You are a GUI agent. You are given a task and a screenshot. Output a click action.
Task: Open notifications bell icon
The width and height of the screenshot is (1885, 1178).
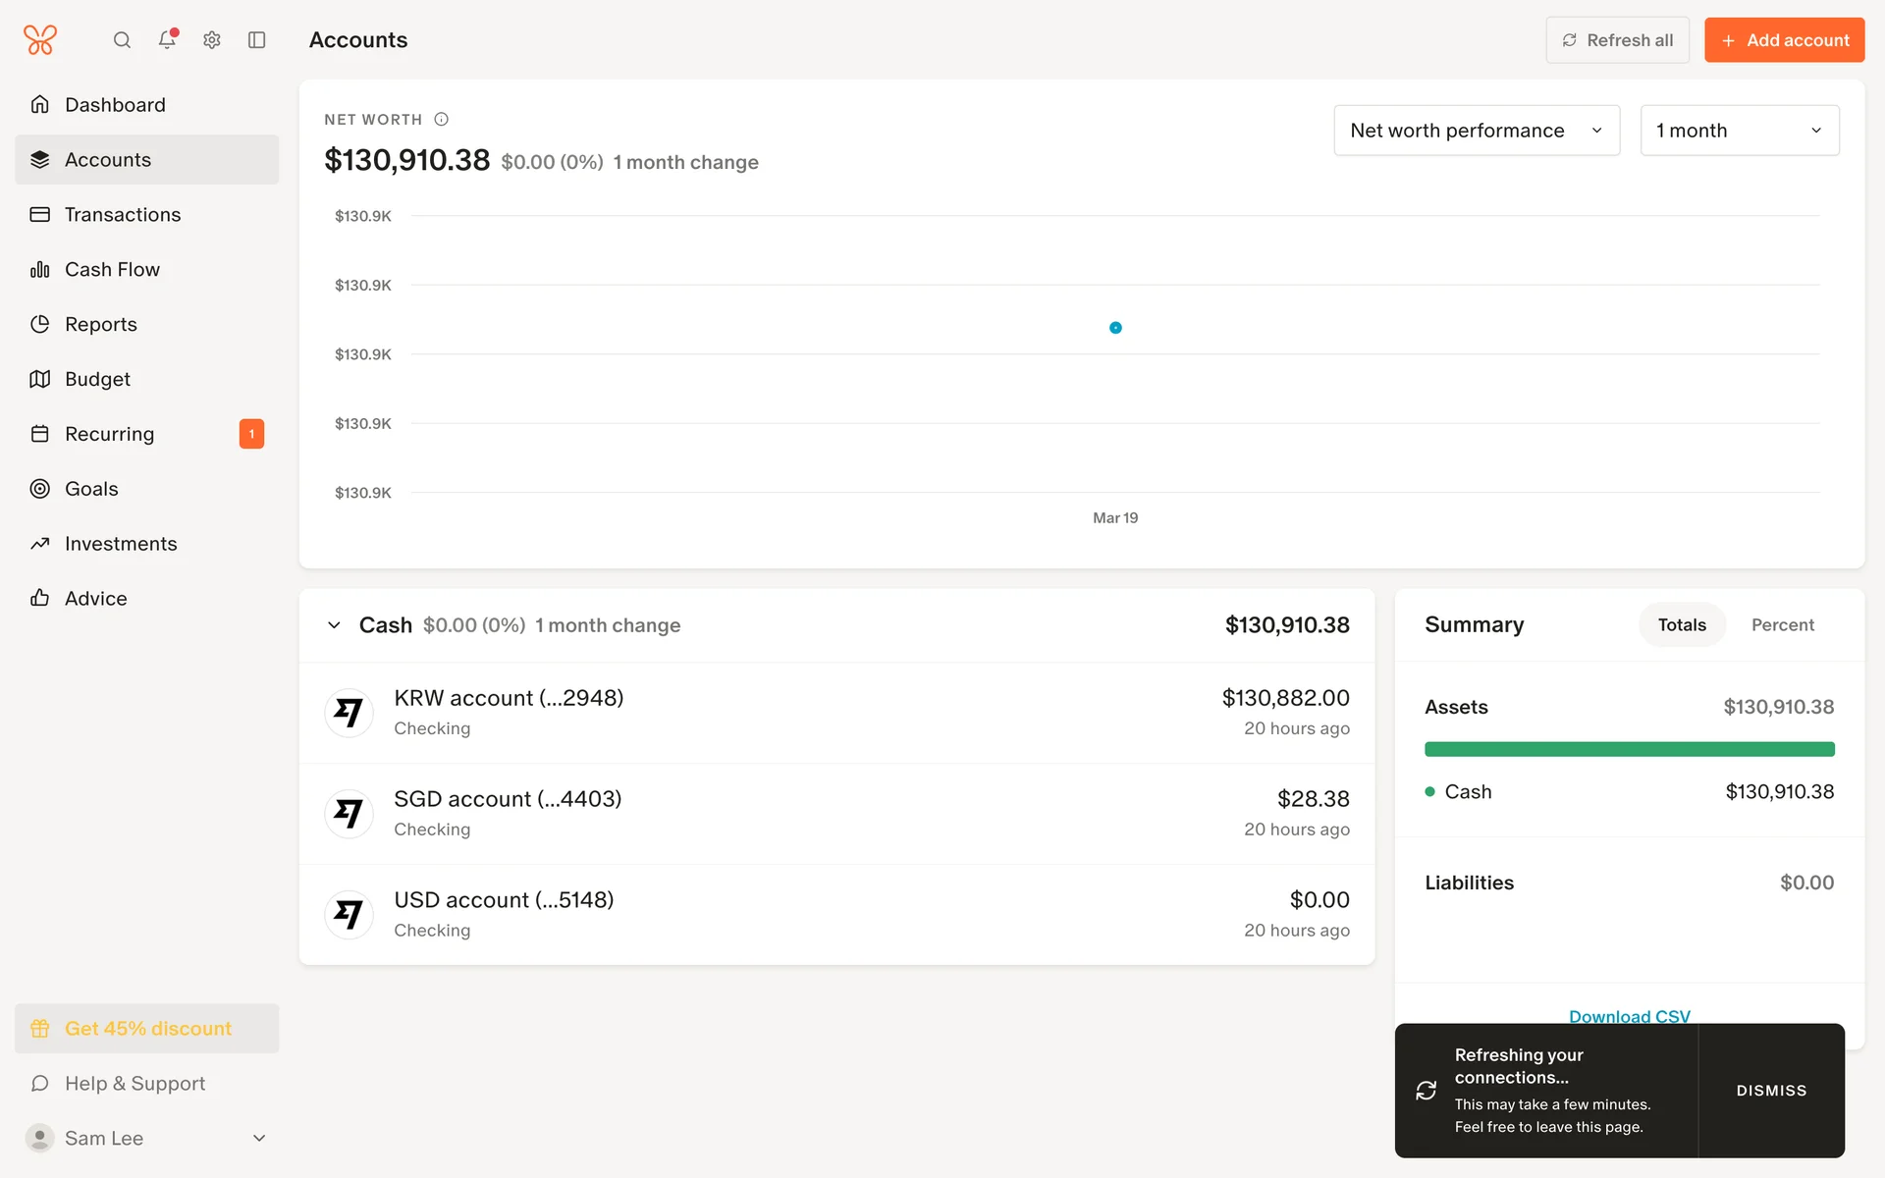coord(167,40)
